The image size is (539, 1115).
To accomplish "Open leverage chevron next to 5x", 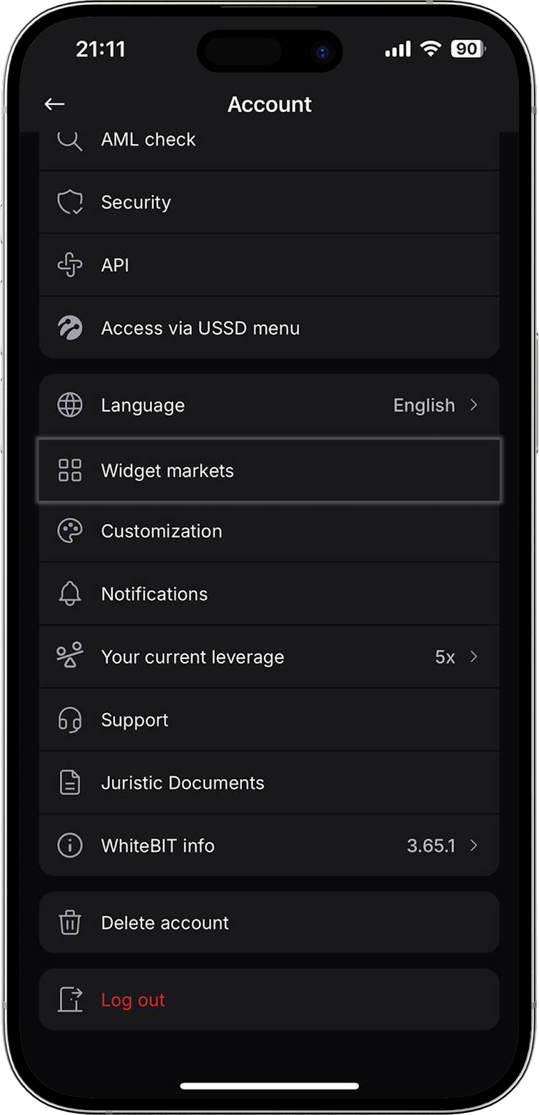I will tap(473, 656).
